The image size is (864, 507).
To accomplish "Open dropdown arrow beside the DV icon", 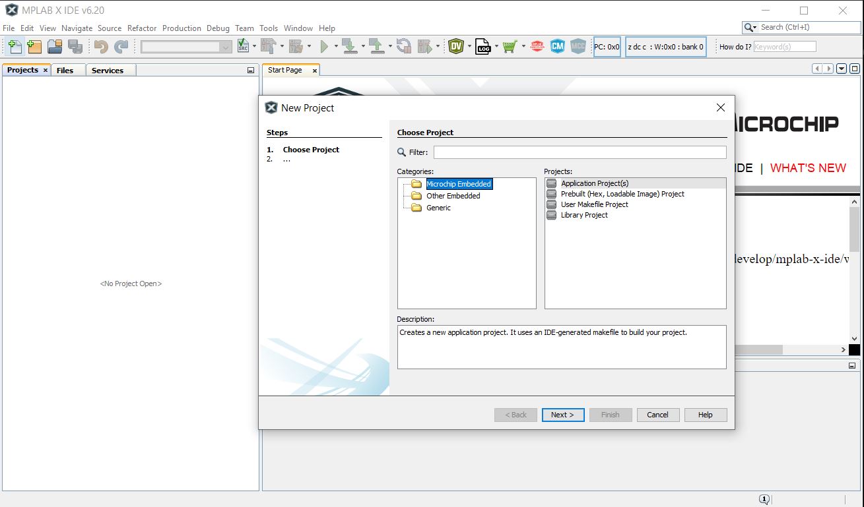I will tap(469, 47).
